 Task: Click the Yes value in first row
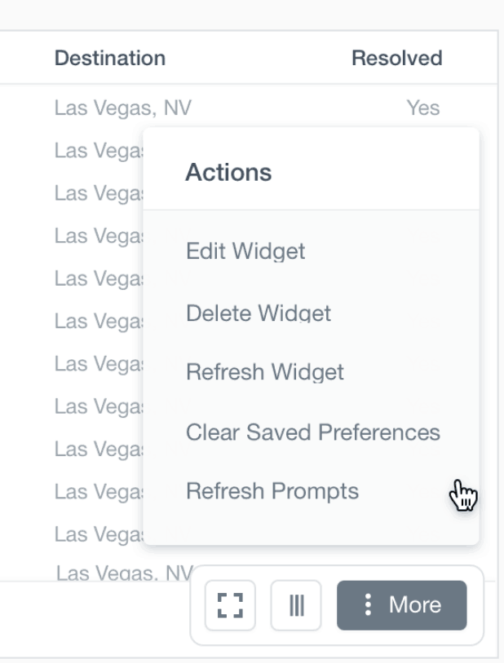pyautogui.click(x=422, y=108)
